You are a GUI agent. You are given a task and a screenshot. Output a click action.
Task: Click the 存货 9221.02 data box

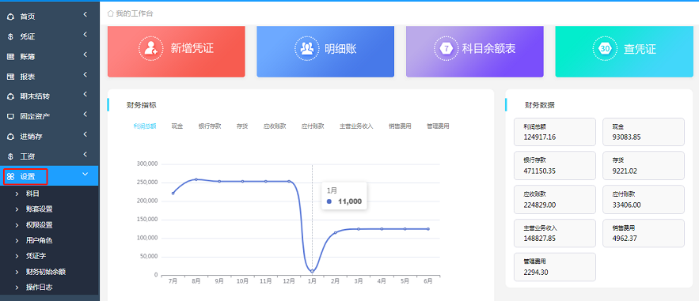(x=644, y=165)
